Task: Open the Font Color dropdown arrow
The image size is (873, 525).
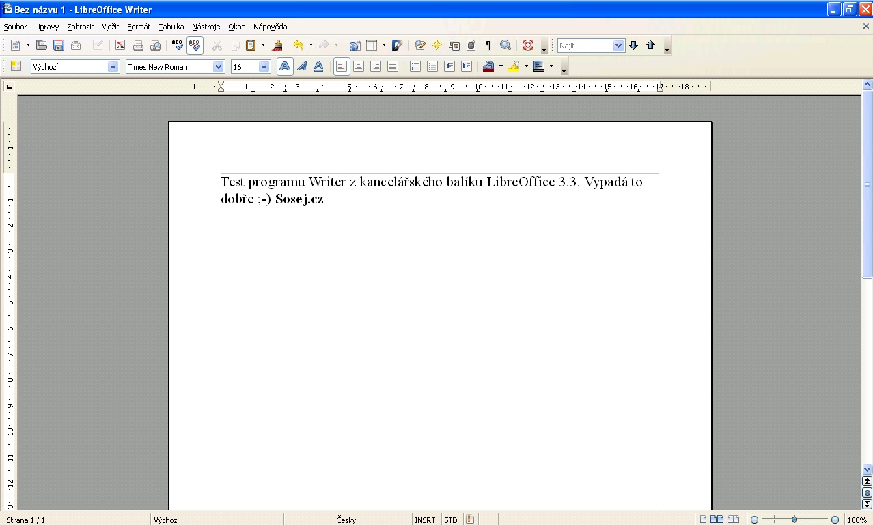Action: 501,67
